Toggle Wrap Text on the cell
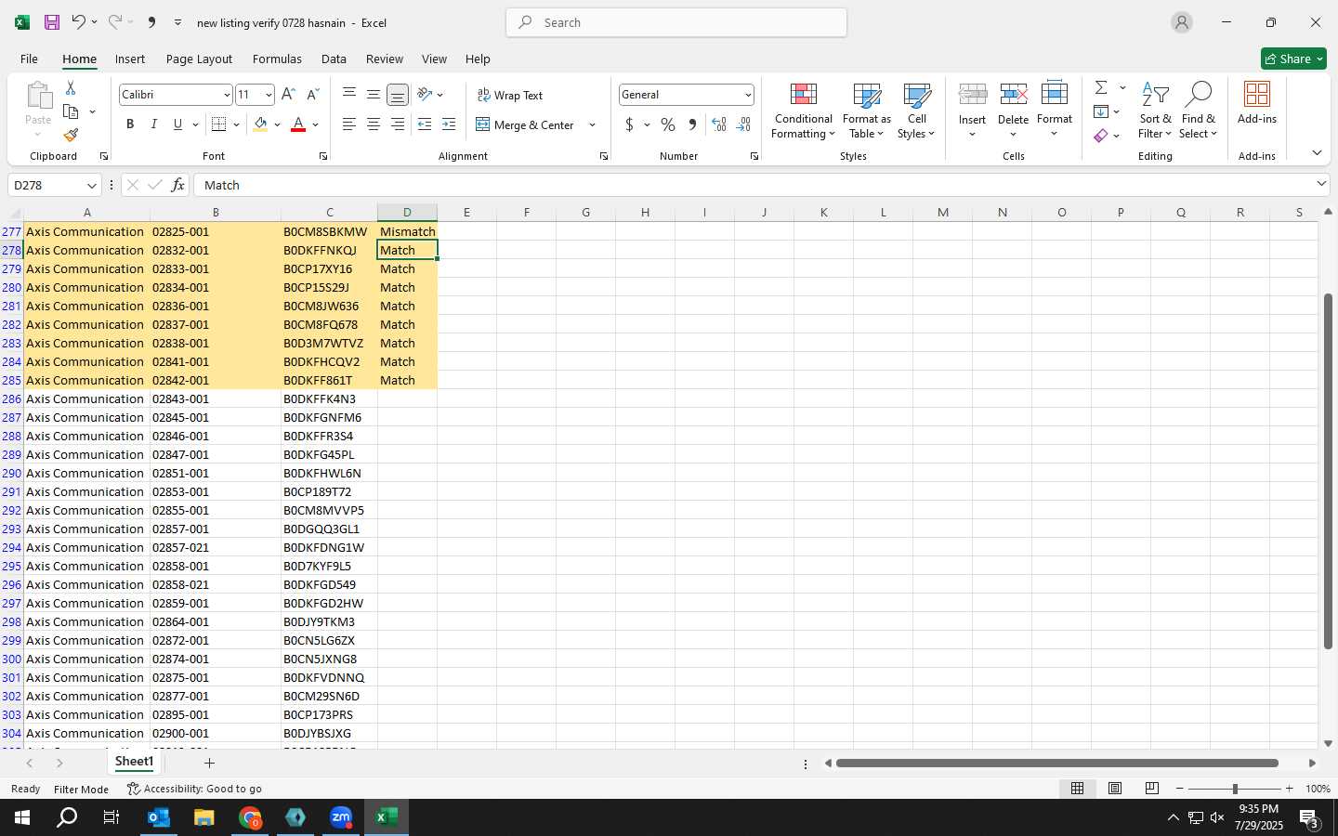 point(509,95)
